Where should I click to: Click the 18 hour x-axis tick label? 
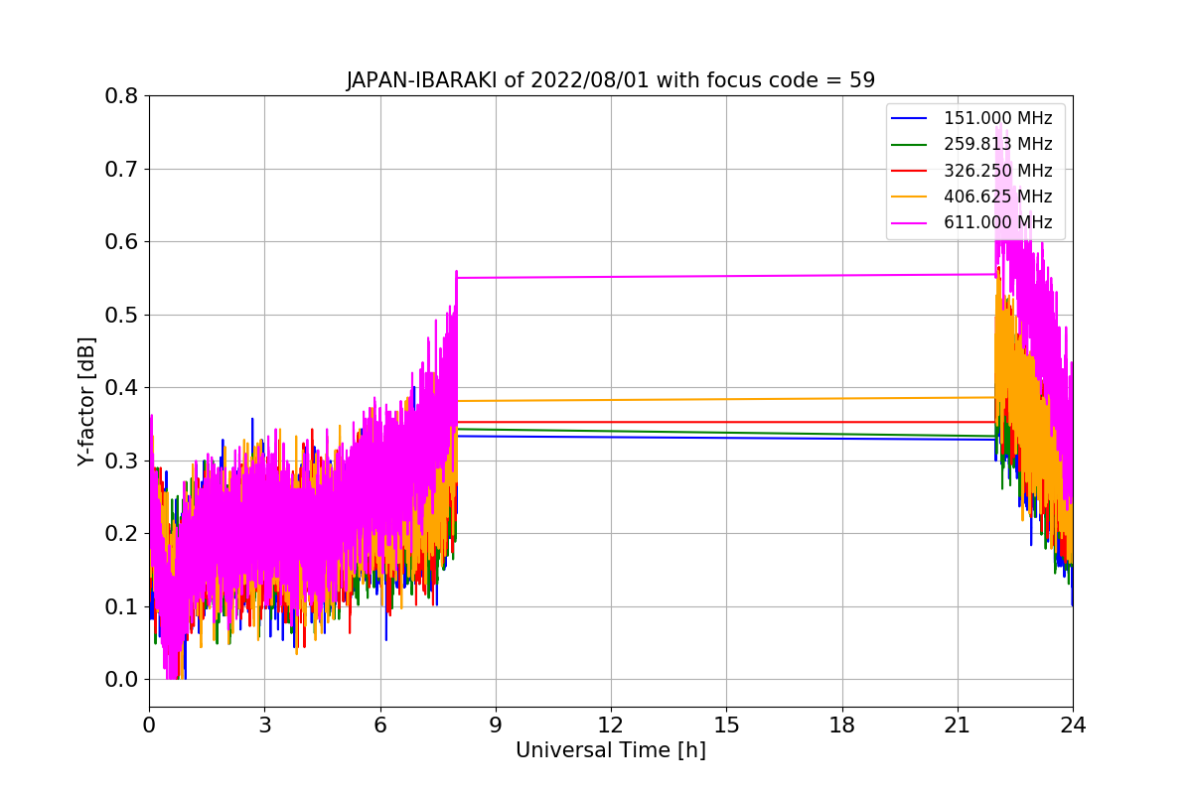[x=841, y=725]
